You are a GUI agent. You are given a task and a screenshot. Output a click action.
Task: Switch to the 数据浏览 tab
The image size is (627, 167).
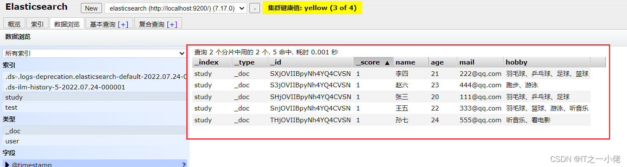point(67,24)
